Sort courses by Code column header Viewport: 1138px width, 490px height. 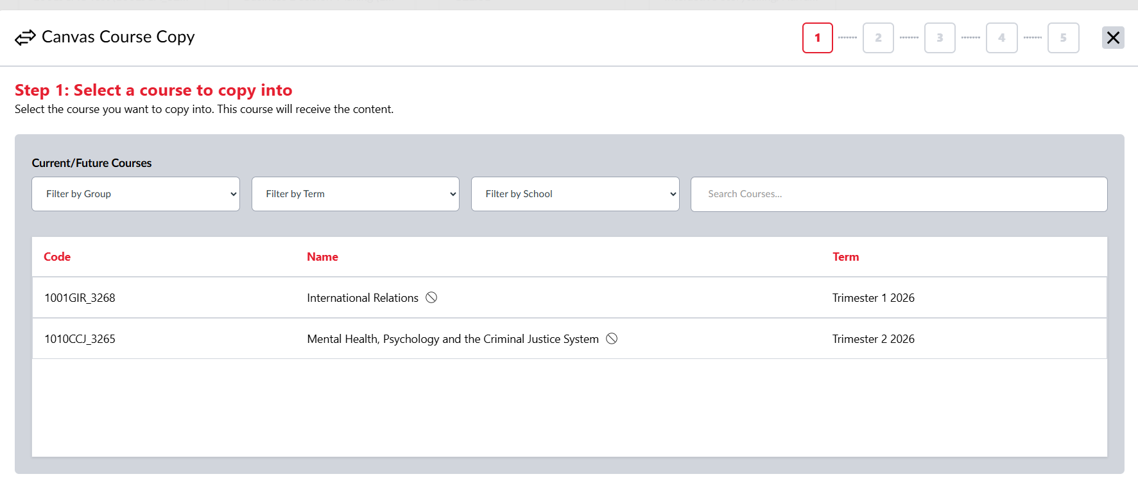(x=57, y=257)
